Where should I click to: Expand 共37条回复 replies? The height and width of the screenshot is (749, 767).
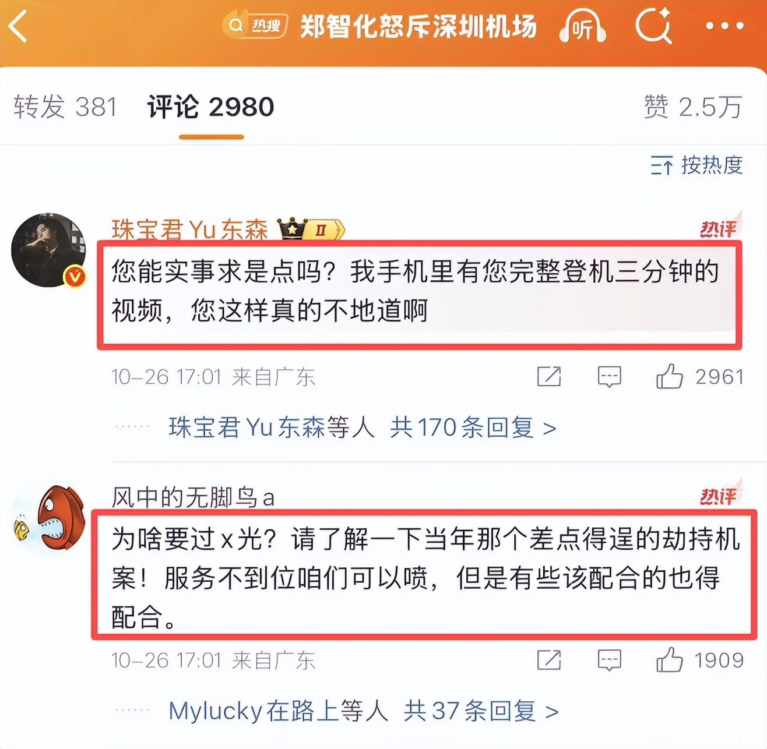pyautogui.click(x=481, y=711)
